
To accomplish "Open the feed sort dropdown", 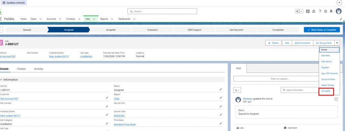I will tap(237, 90).
